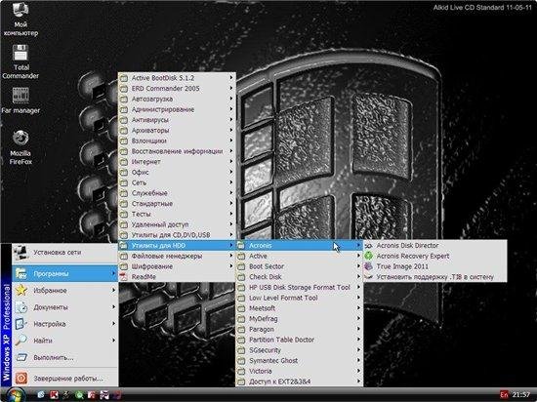Select the SGsecurity menu entry

click(299, 350)
